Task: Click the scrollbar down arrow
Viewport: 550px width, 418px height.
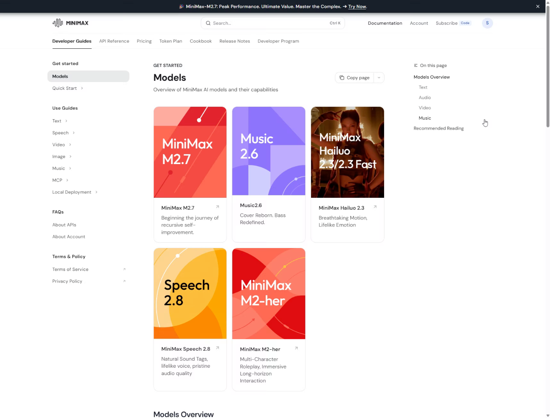Action: point(548,416)
